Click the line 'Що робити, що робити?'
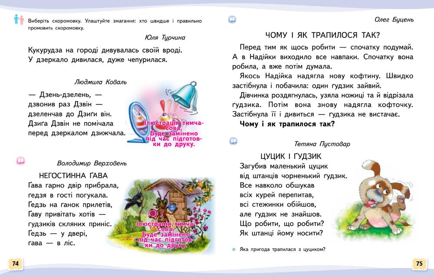Screen dimensions: 434x277 [x=282, y=224]
